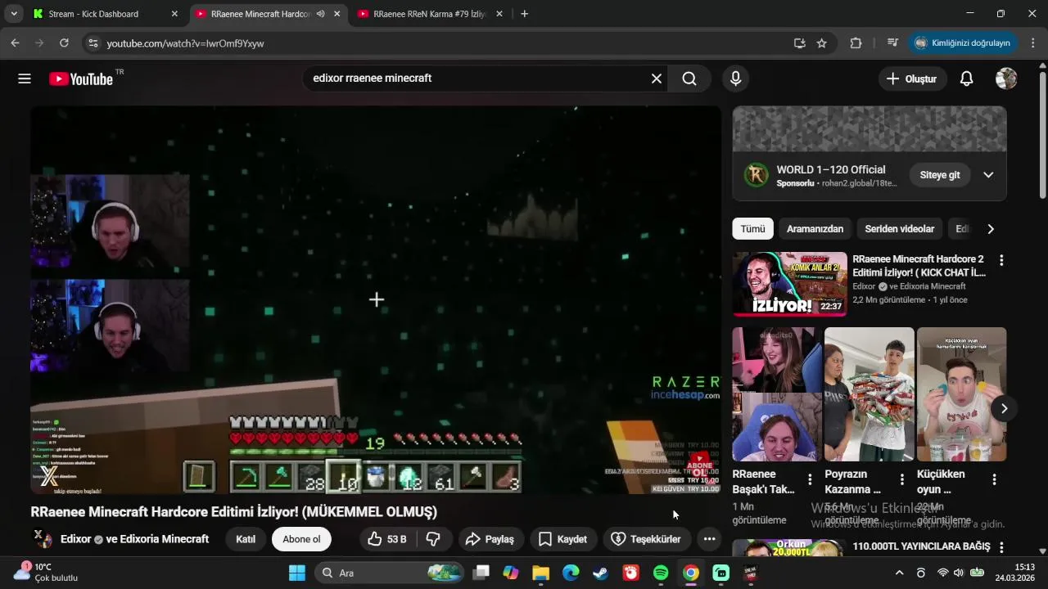Open the Paylaş share dialog
This screenshot has height=589, width=1048.
[x=490, y=539]
